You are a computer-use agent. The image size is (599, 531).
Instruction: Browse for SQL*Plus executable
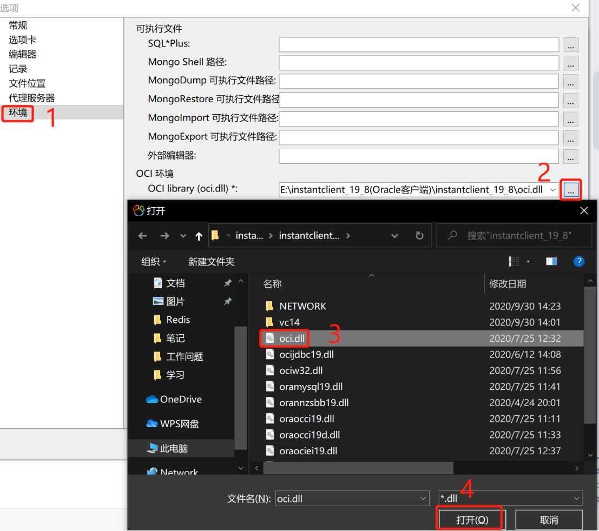pyautogui.click(x=571, y=45)
